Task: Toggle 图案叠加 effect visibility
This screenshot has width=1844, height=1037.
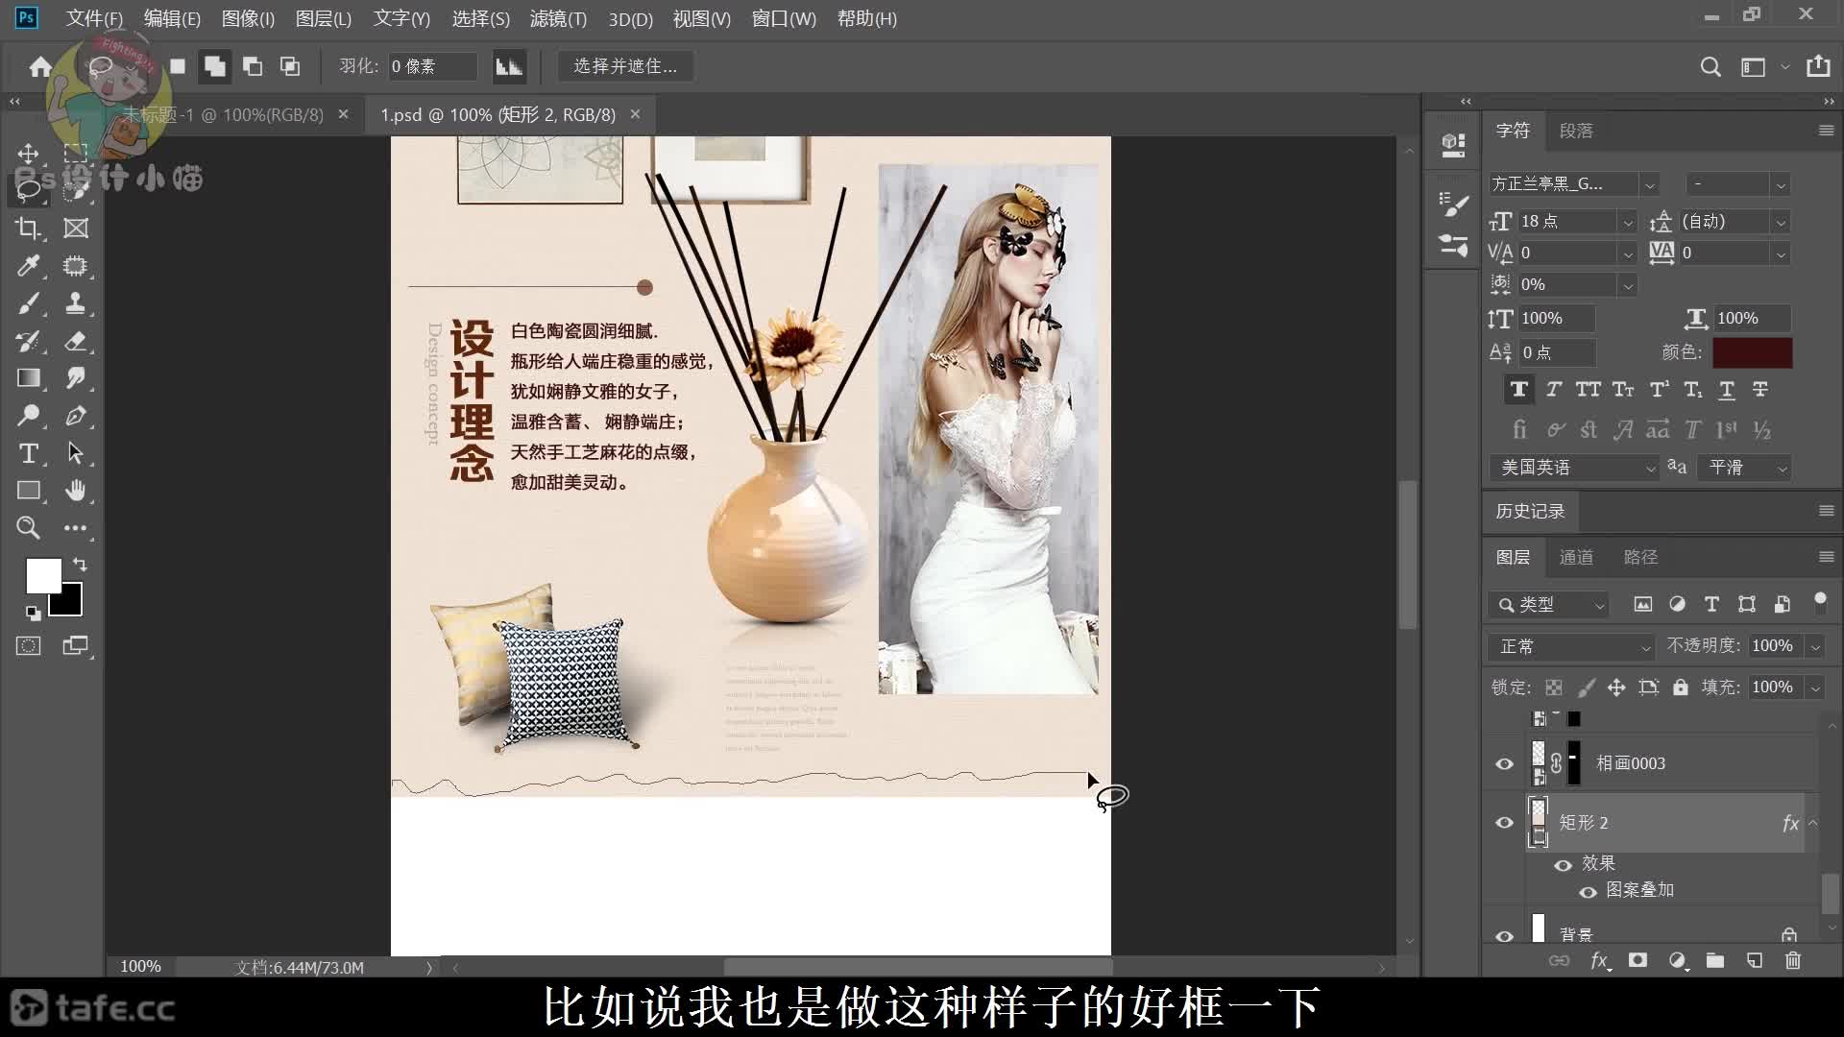Action: [x=1589, y=892]
